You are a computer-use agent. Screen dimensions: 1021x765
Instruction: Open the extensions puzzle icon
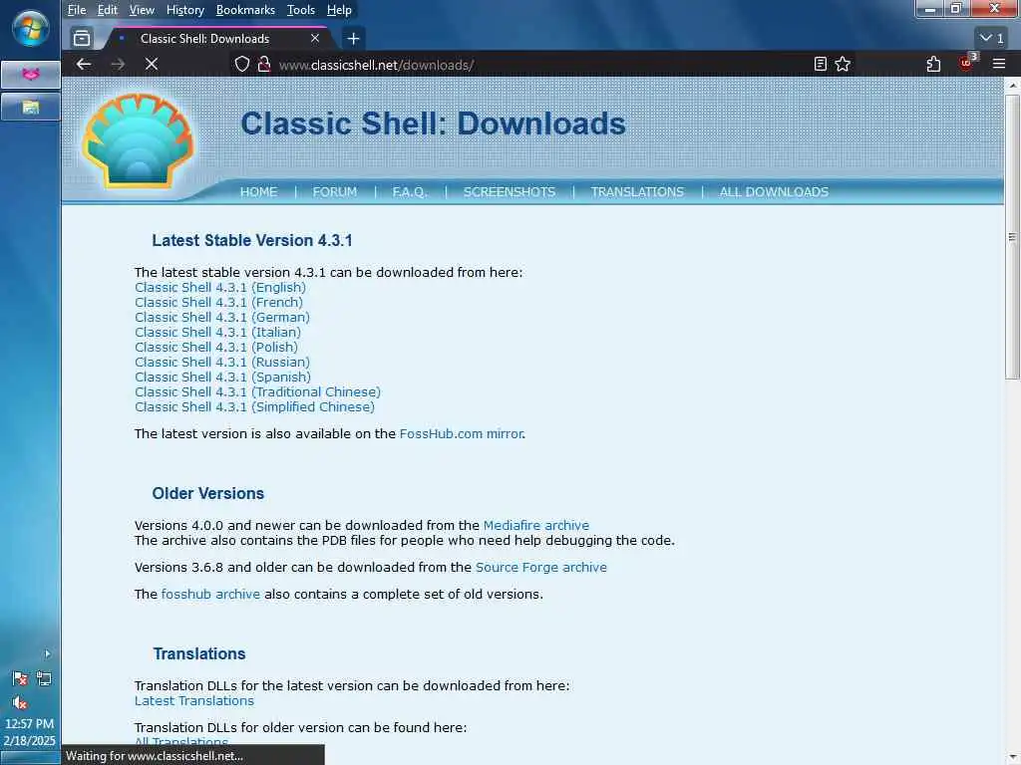(x=933, y=64)
